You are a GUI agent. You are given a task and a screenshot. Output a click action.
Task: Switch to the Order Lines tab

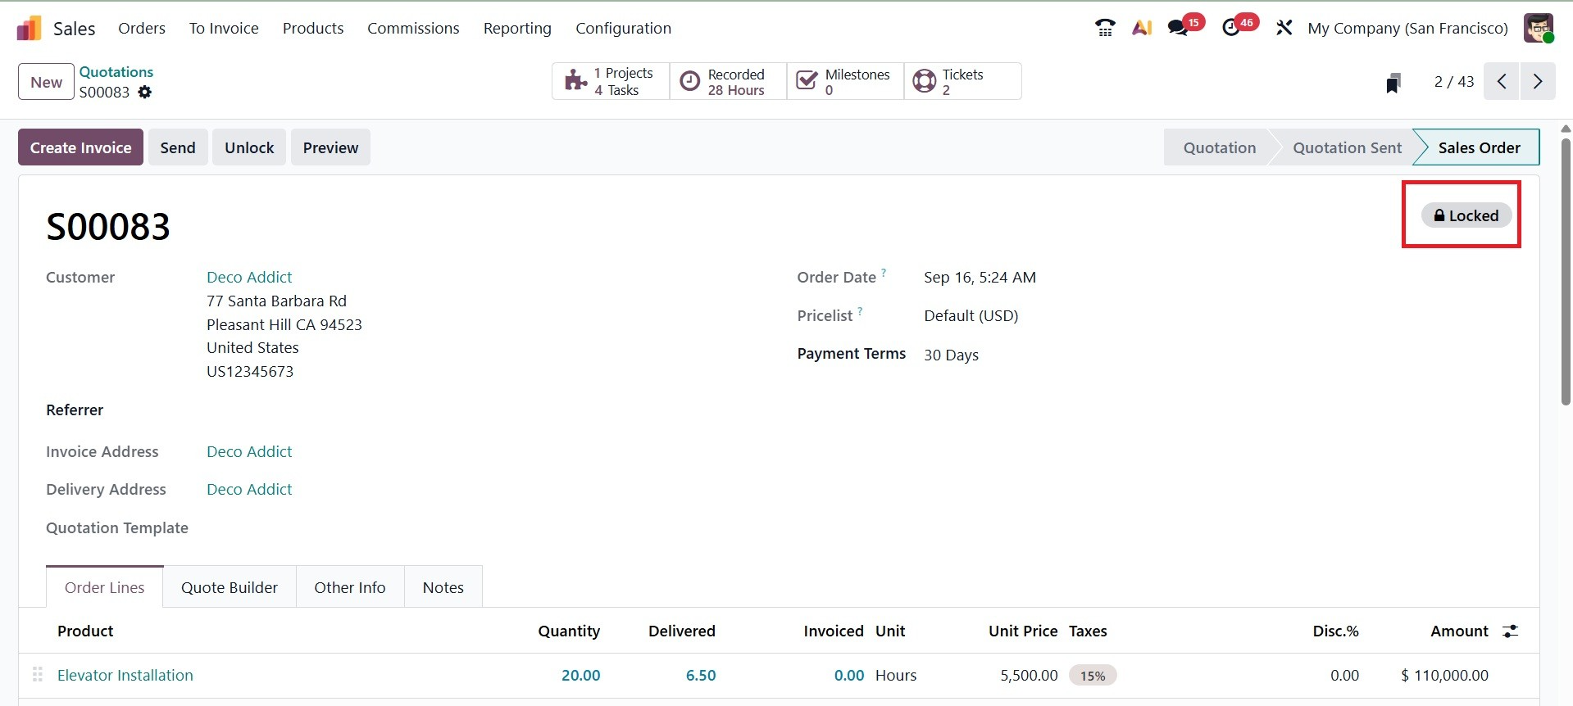point(105,587)
